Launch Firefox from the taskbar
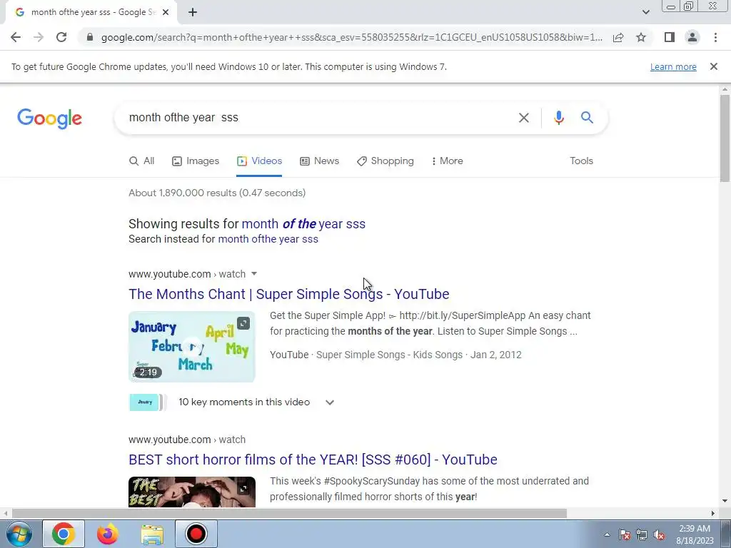Screen dimensions: 731x548 [108, 534]
